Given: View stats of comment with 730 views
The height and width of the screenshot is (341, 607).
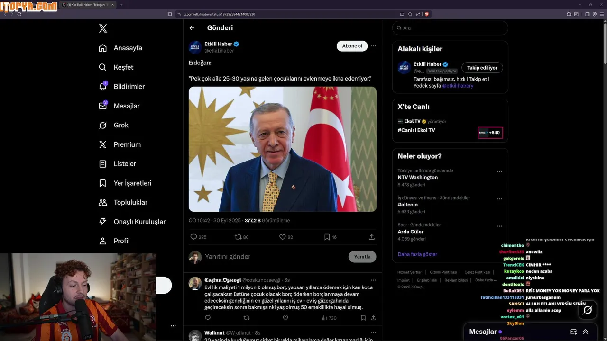Looking at the screenshot, I should click(x=329, y=318).
